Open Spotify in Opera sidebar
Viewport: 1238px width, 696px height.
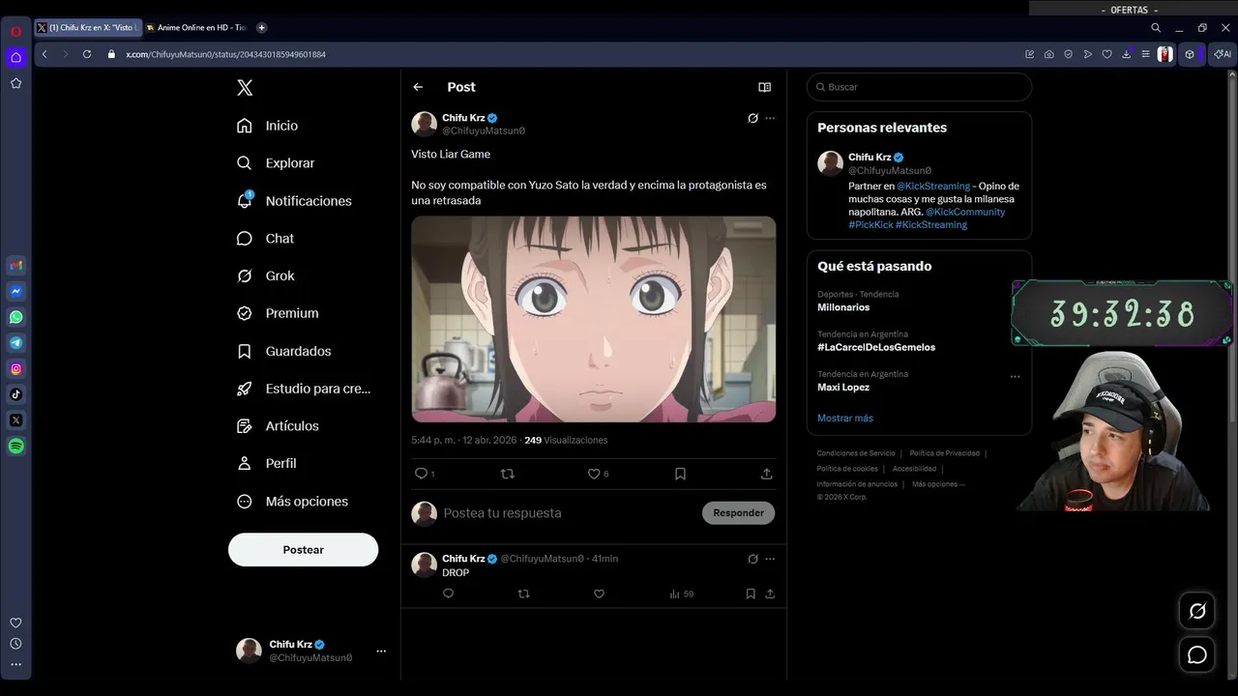[16, 447]
